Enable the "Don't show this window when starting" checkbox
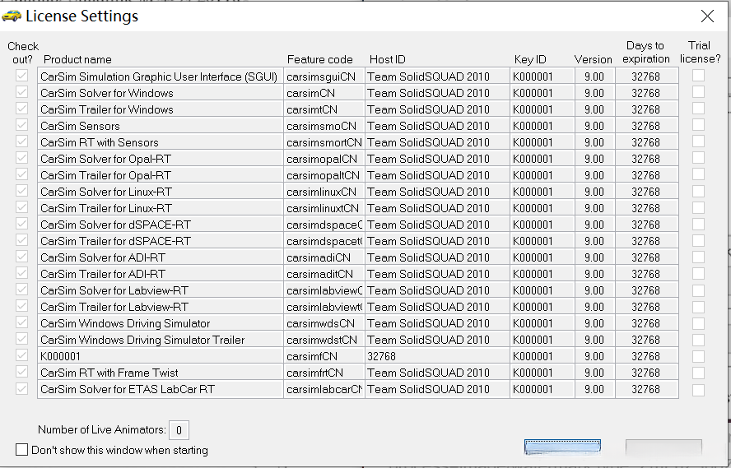This screenshot has width=731, height=468. [21, 450]
